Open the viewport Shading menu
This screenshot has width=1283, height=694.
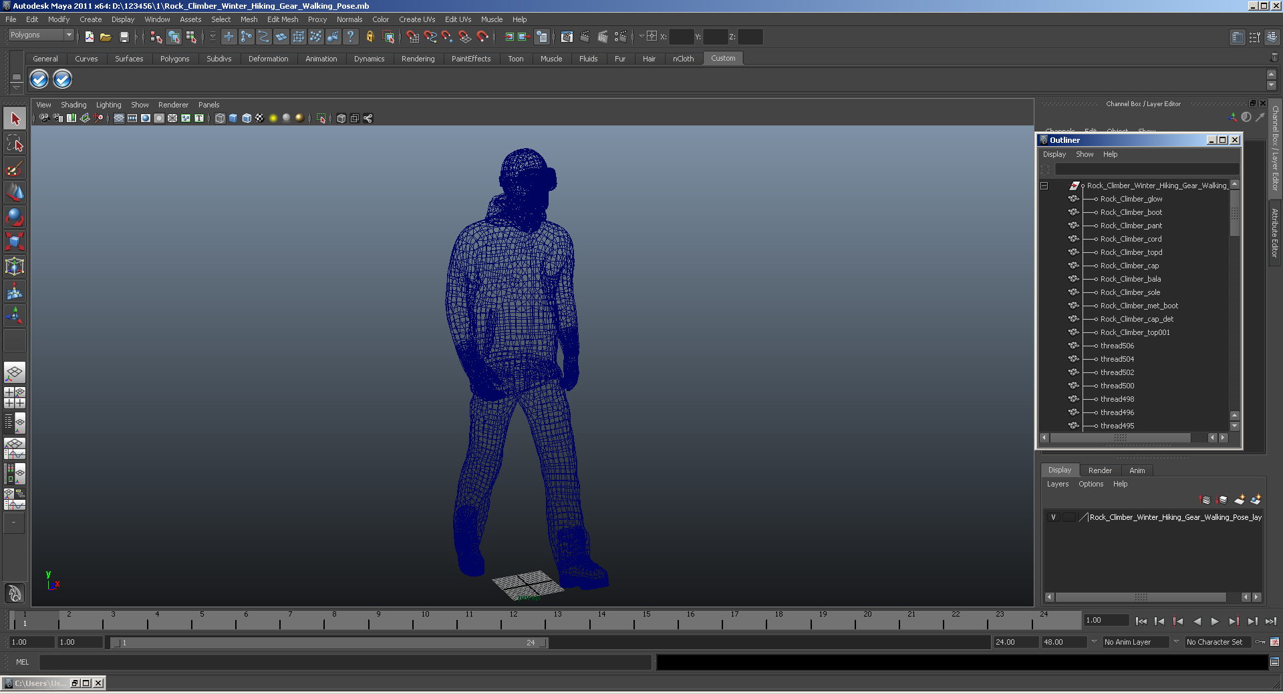(x=74, y=105)
